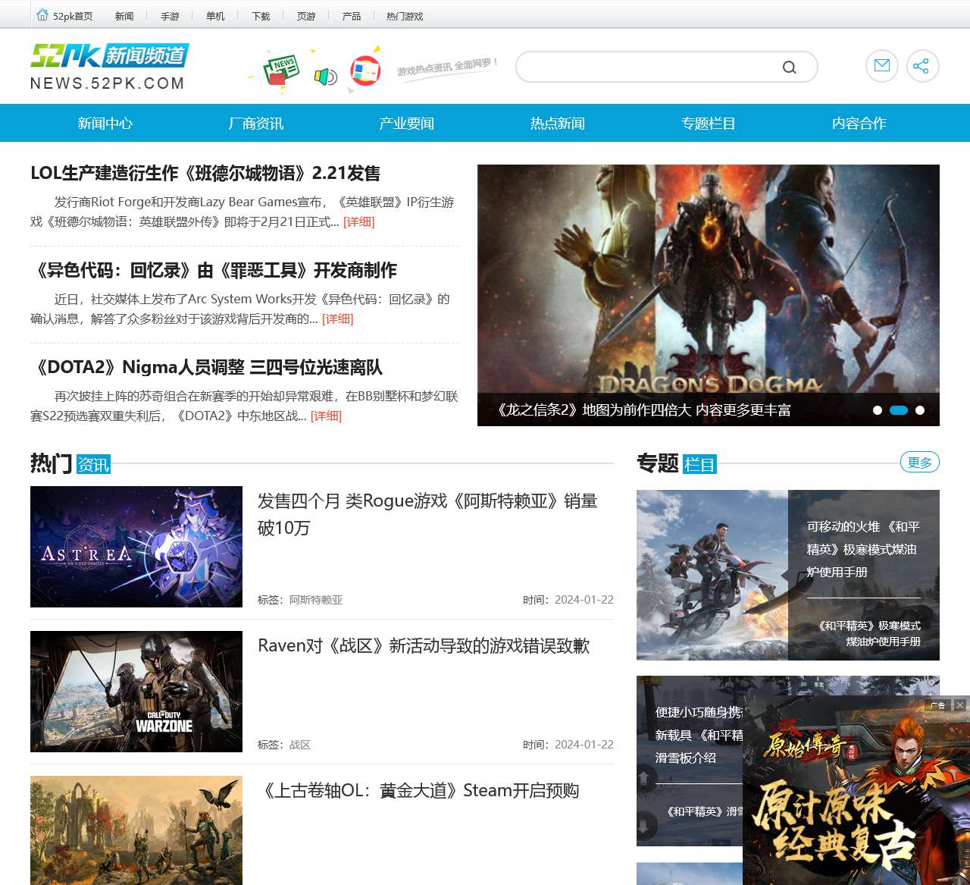
Task: Open 下载 in the top bar
Action: (x=261, y=16)
